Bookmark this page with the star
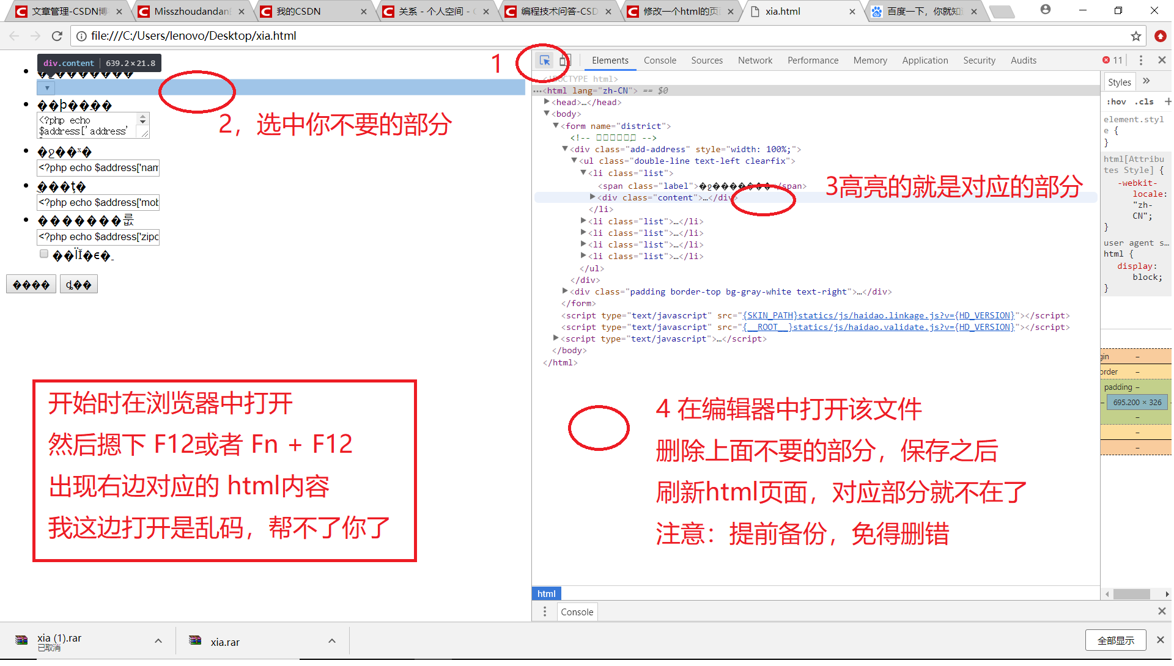 point(1136,36)
